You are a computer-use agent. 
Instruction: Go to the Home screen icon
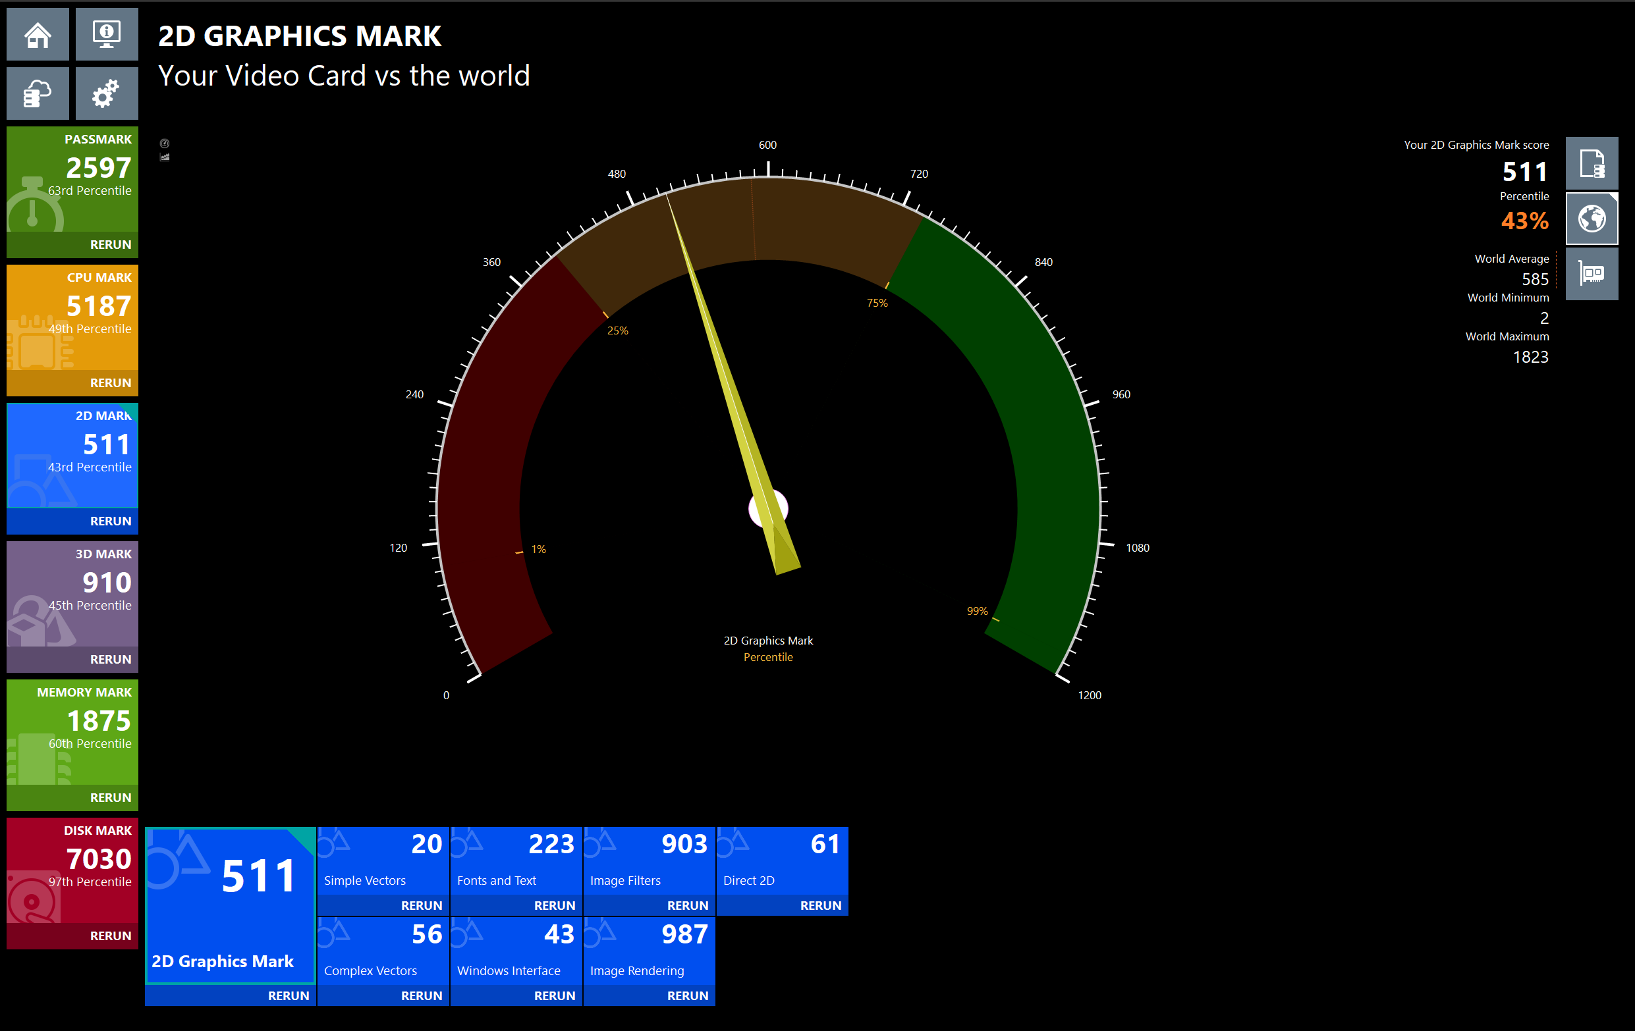click(x=38, y=34)
